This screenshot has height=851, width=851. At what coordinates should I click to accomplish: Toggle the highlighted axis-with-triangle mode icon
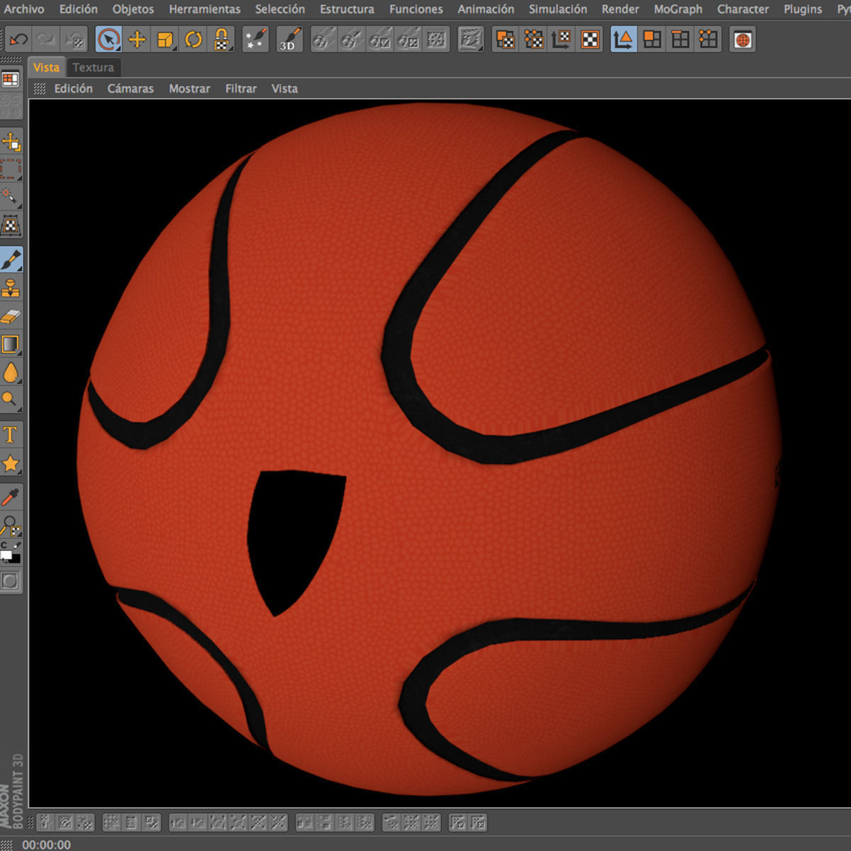(623, 40)
